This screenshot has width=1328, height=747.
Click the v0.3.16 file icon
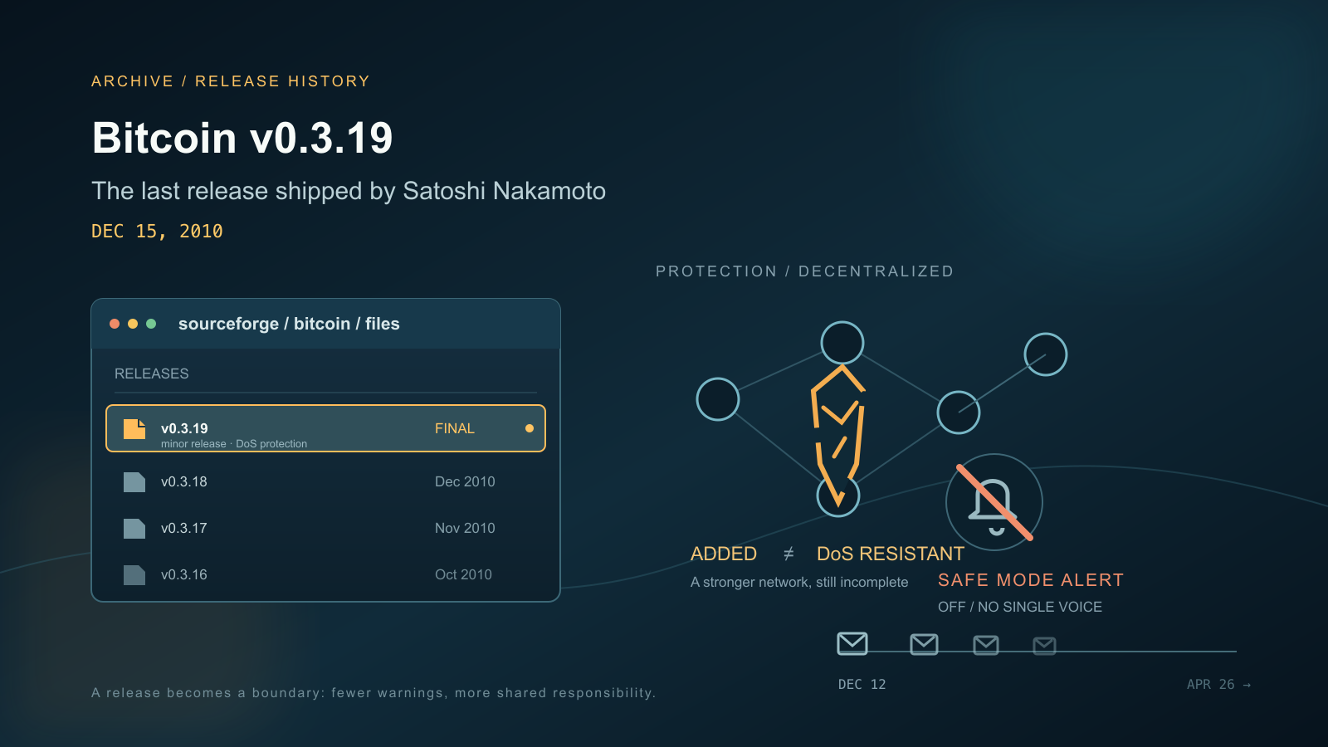(134, 574)
